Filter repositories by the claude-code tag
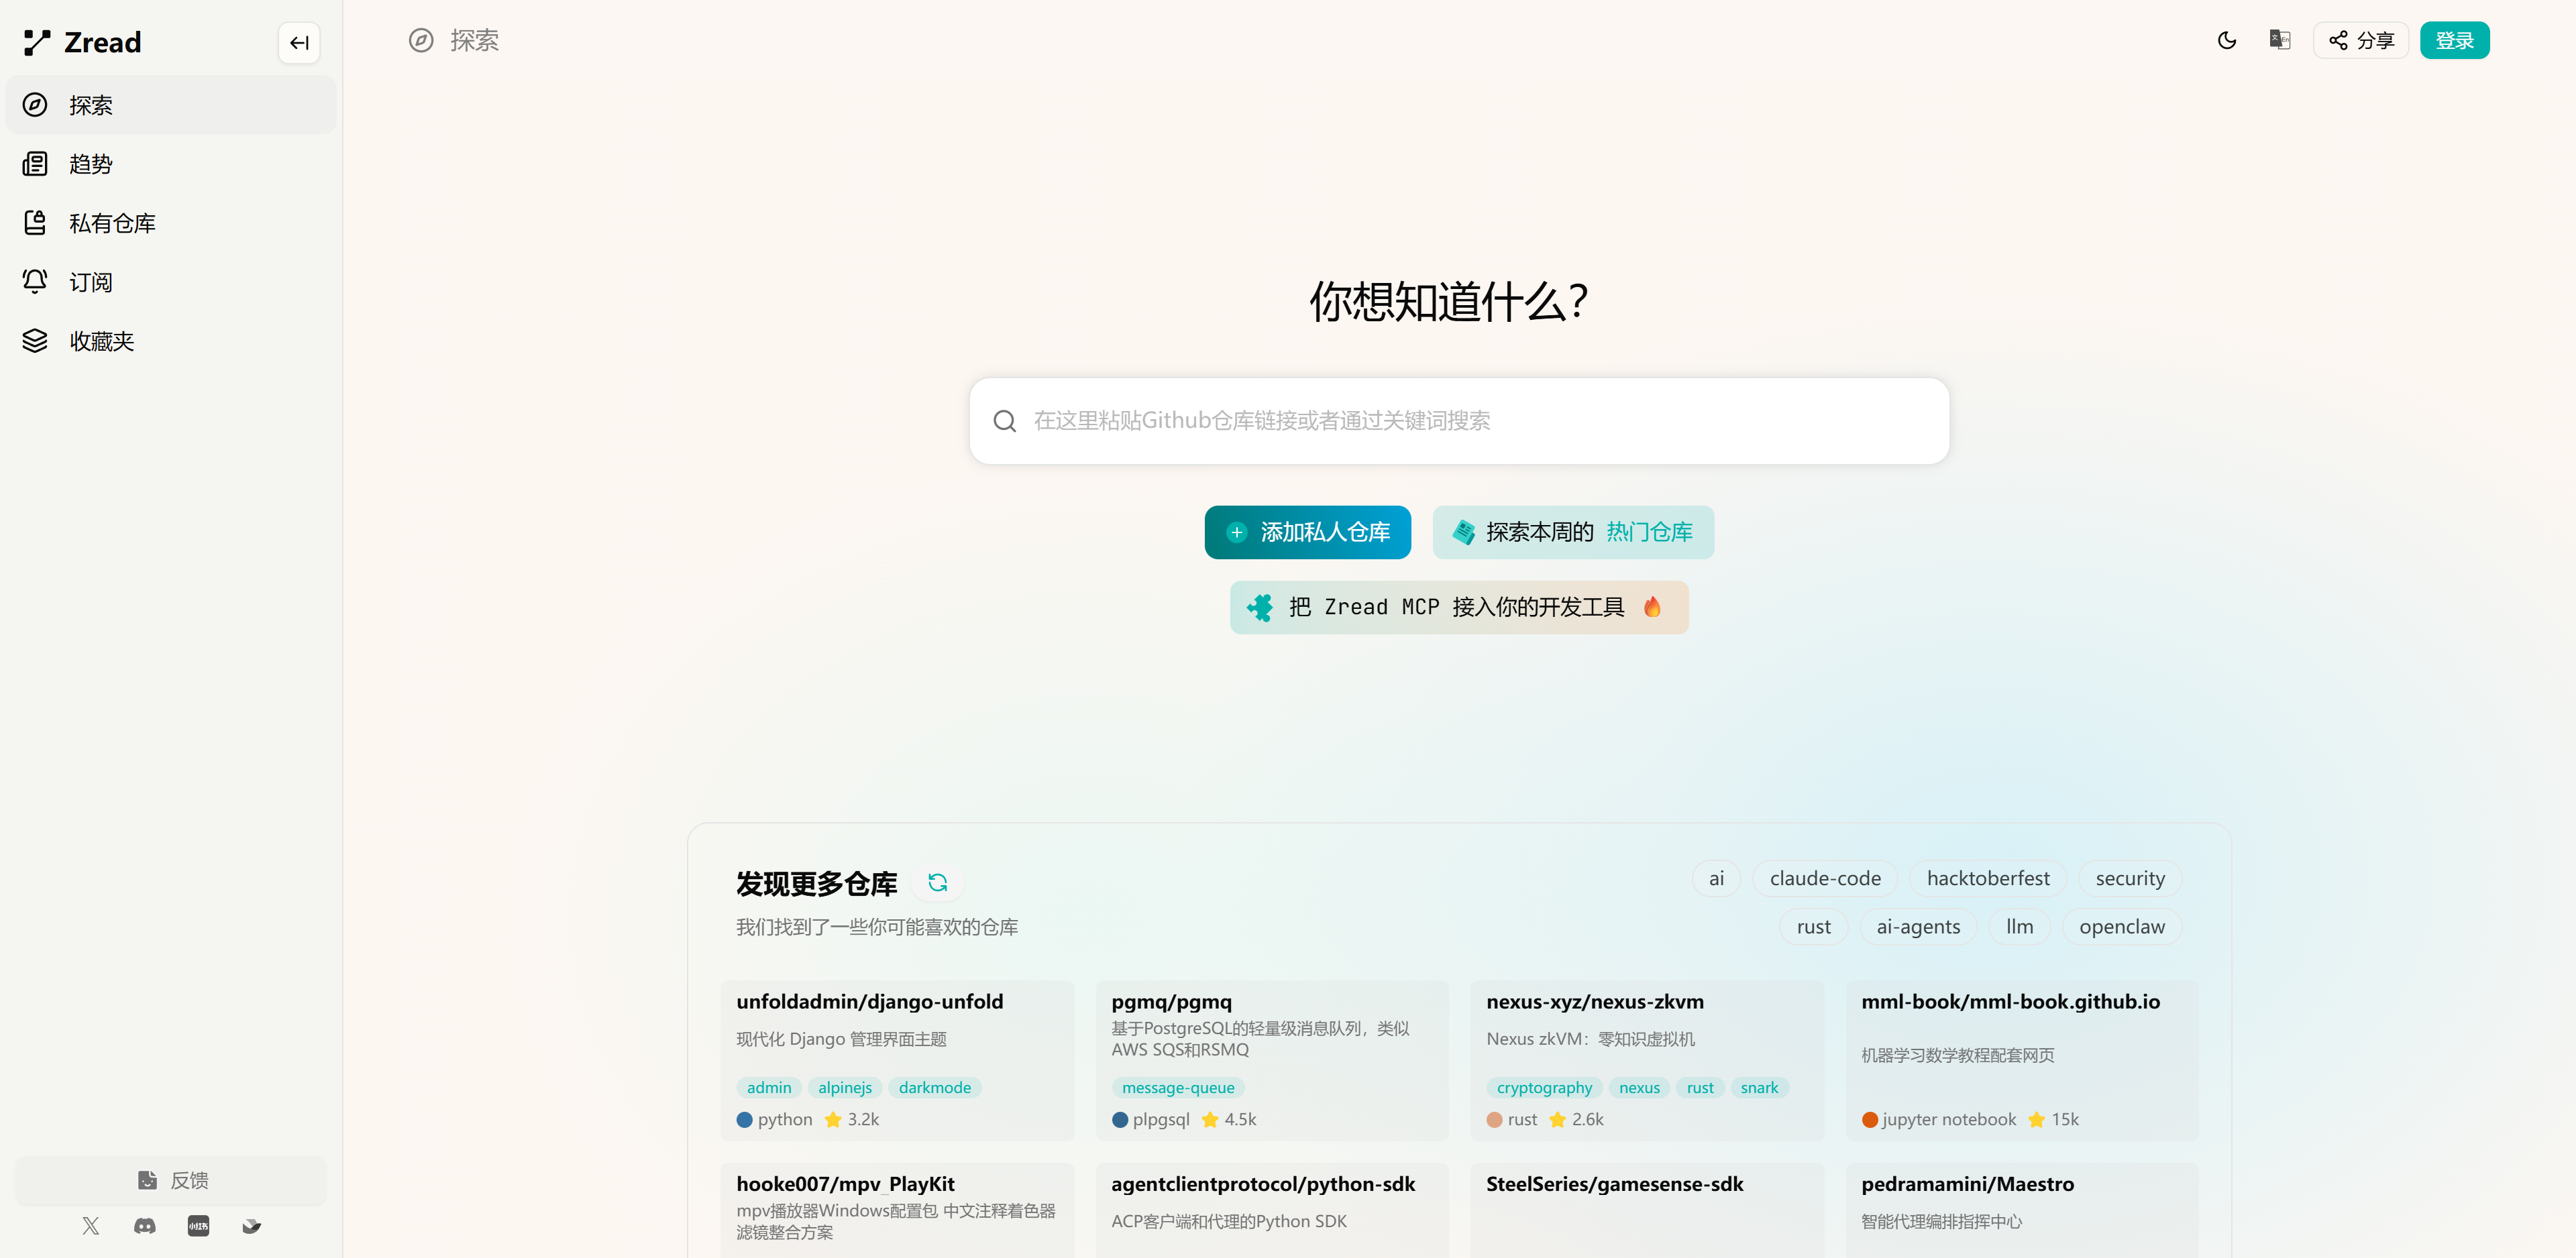 point(1824,878)
